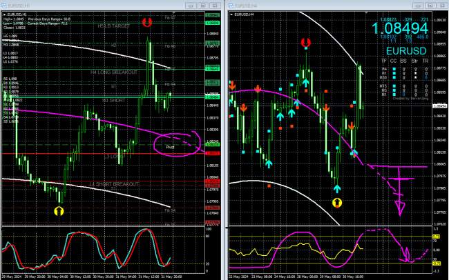
Task: Click the cyan CC square for M1 row
Action: 394,94
